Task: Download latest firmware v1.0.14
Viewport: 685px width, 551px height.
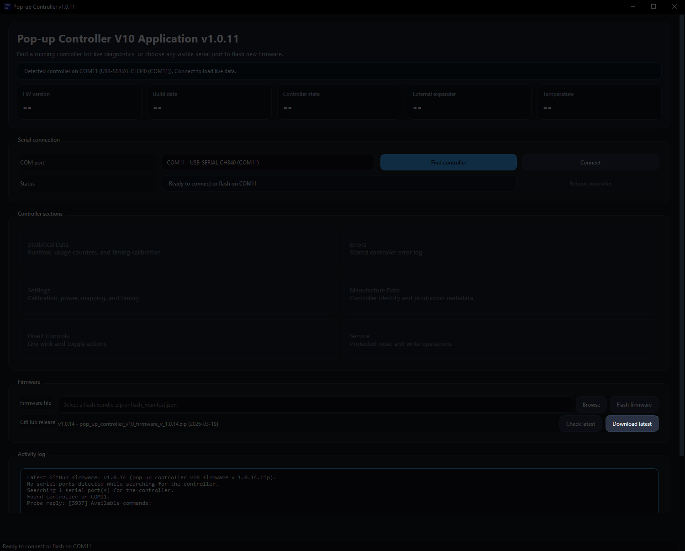Action: 632,424
